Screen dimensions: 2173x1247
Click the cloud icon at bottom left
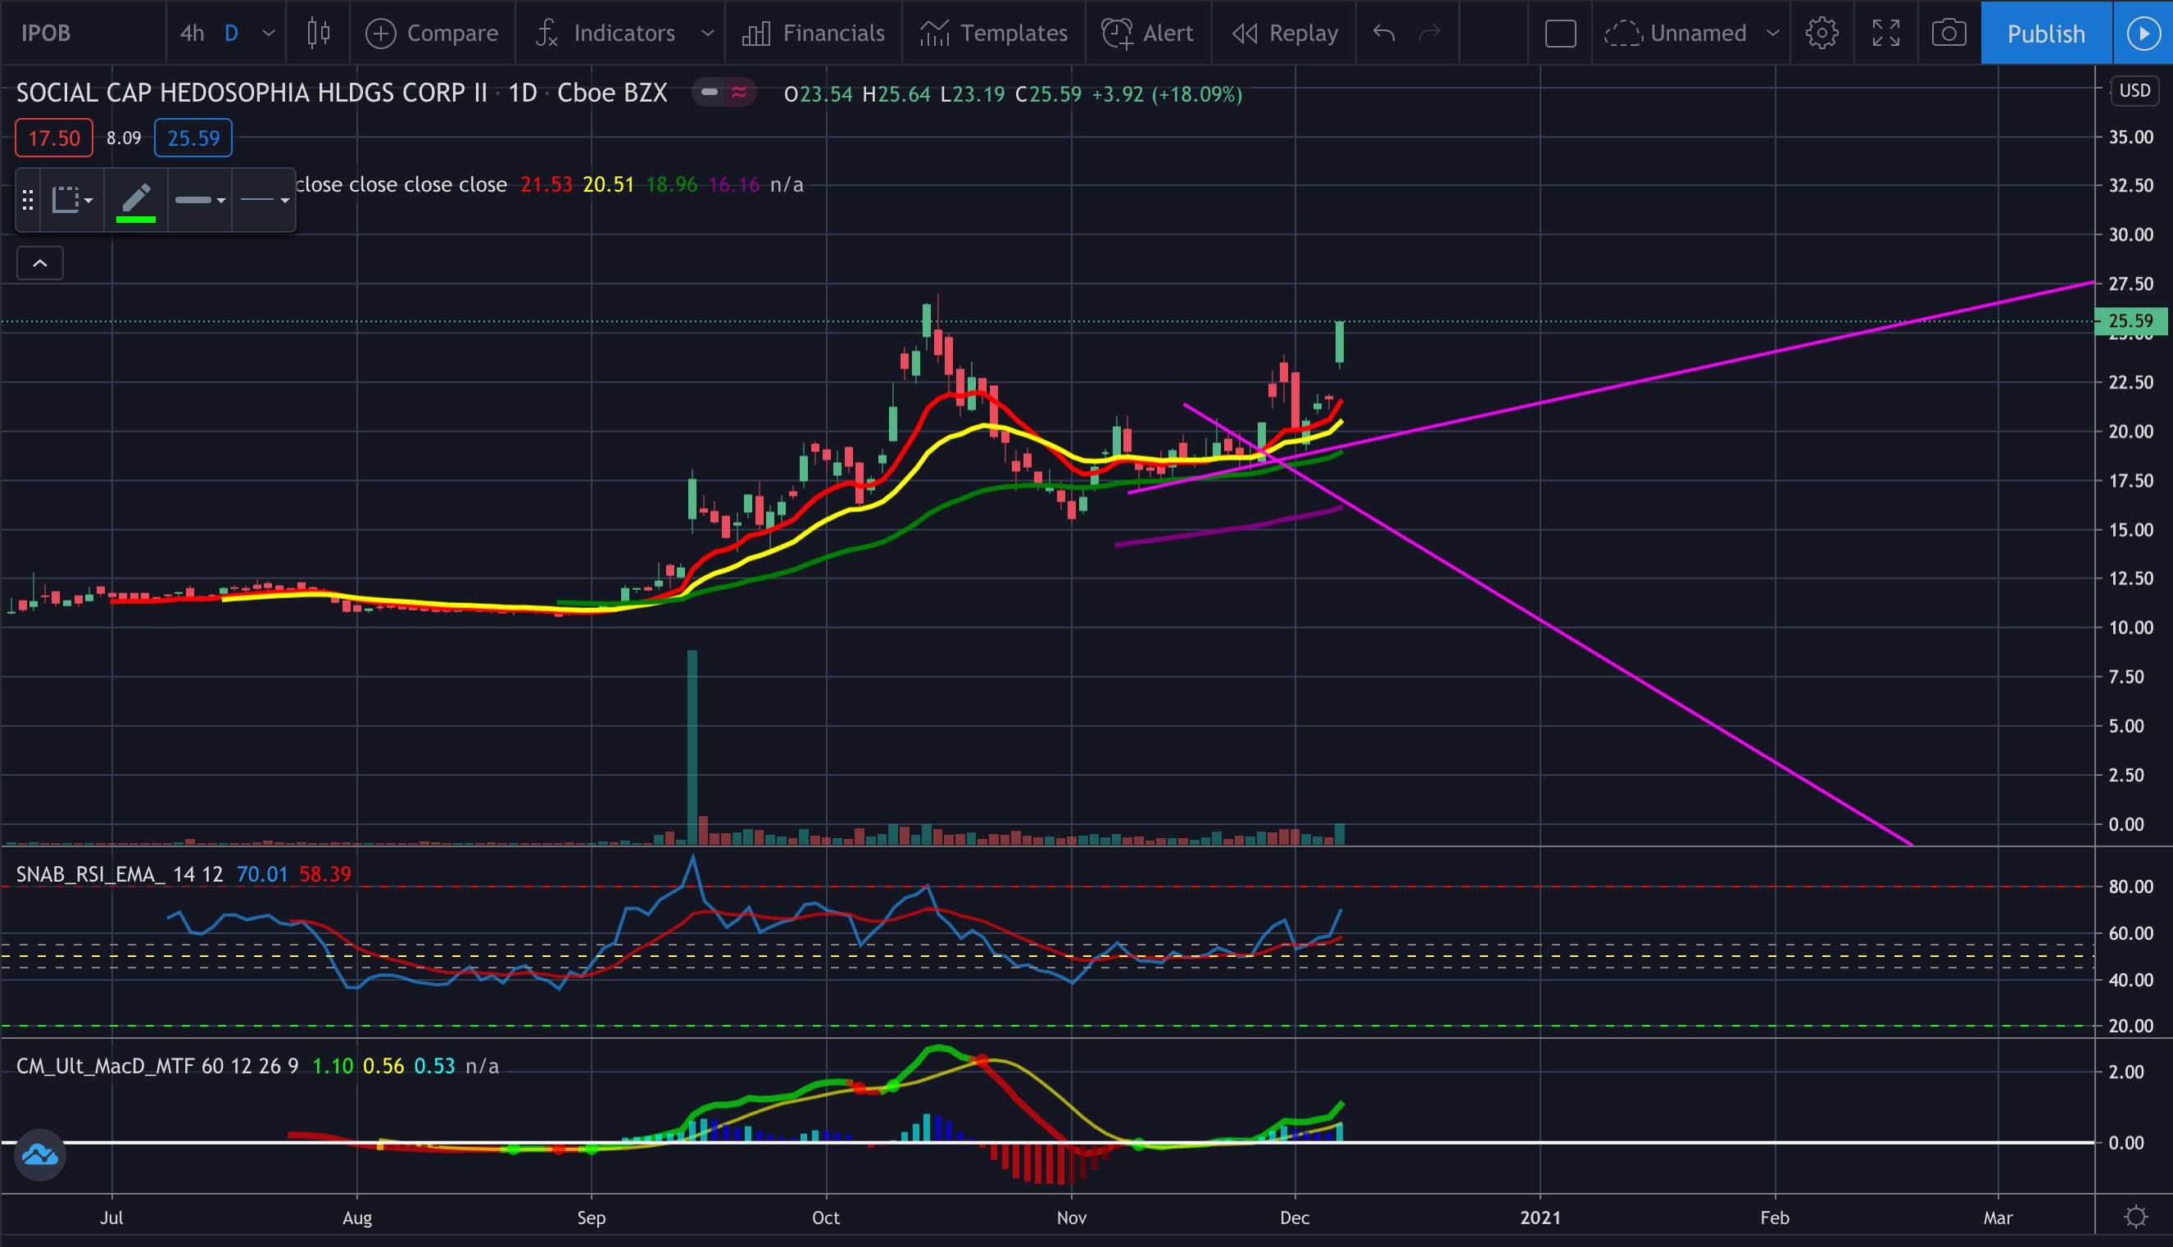coord(39,1155)
